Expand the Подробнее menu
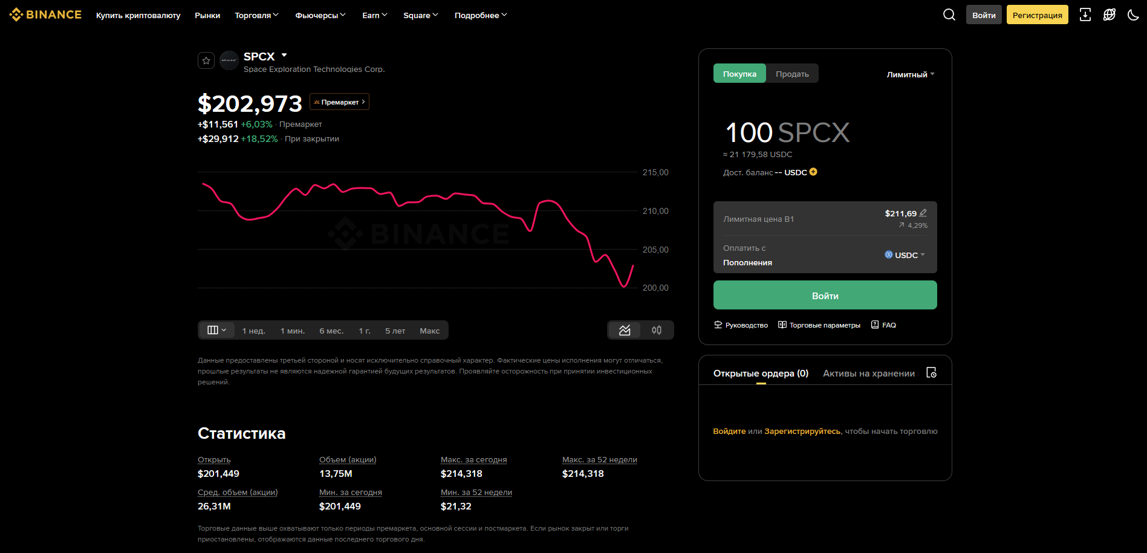The height and width of the screenshot is (553, 1147). (x=481, y=15)
